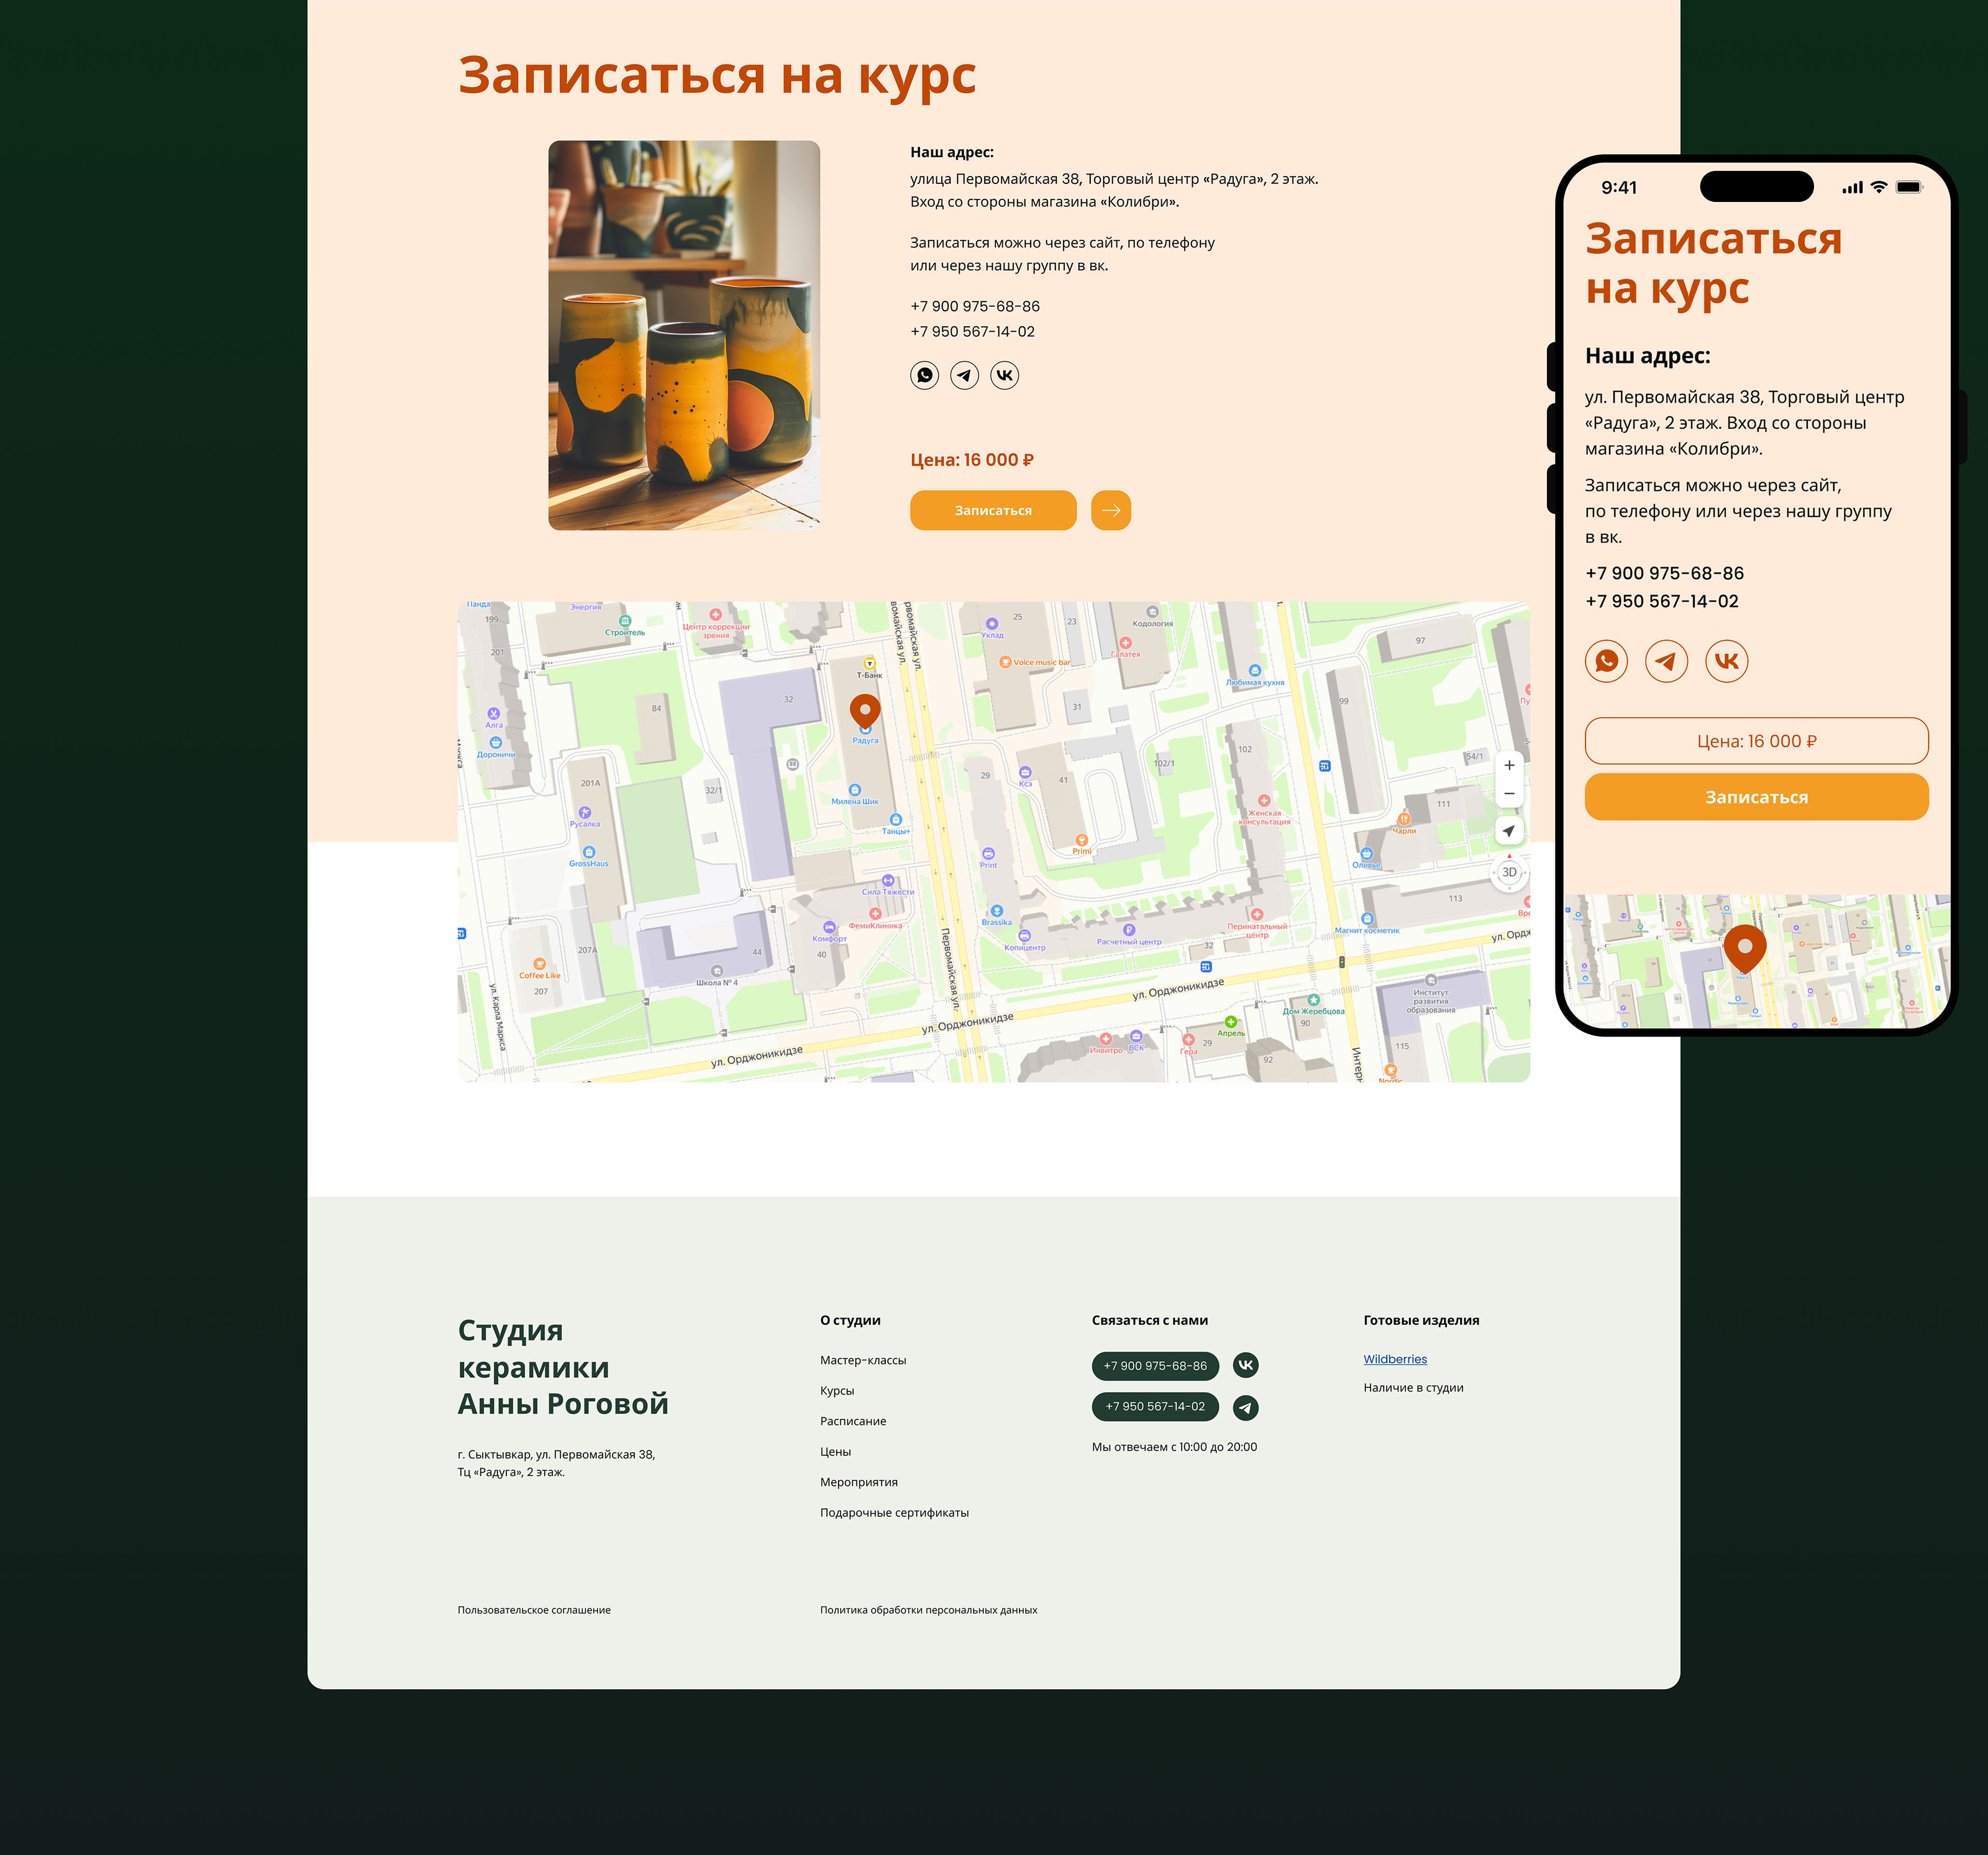Screen dimensions: 1988x1855
Task: Zoom in the map with plus button
Action: tap(1509, 766)
